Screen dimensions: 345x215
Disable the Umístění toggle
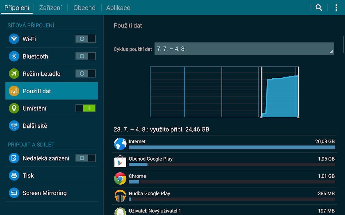85,108
